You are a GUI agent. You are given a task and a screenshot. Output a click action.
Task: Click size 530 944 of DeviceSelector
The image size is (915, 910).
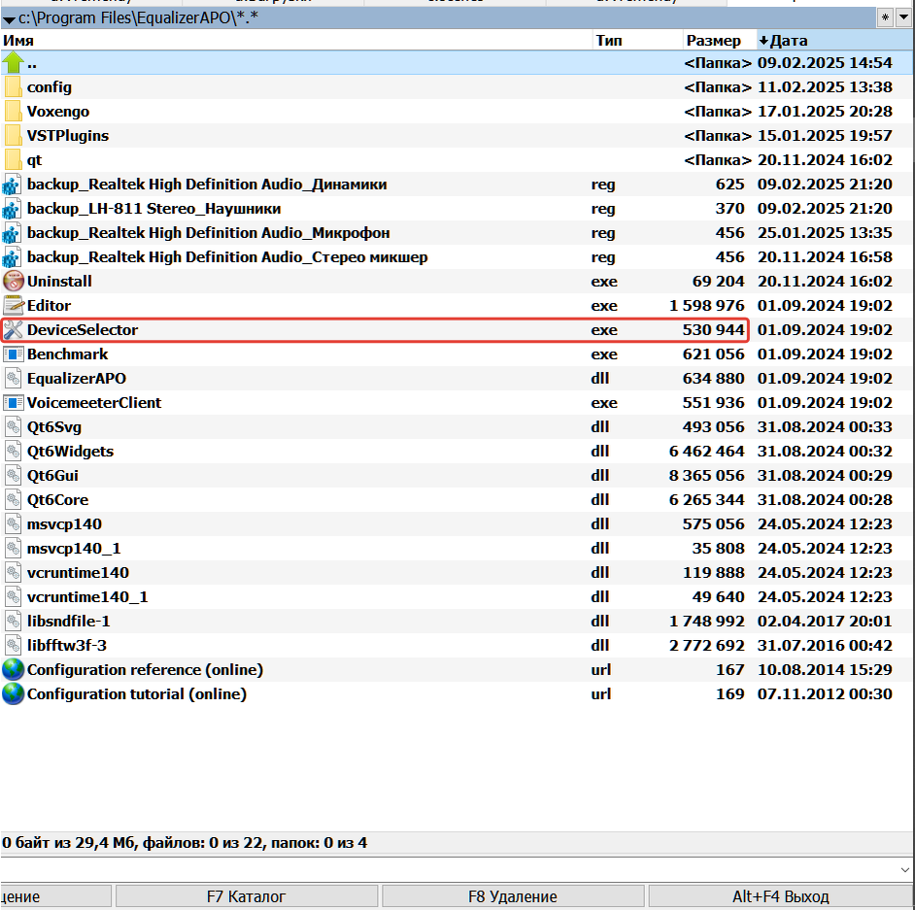pos(714,330)
